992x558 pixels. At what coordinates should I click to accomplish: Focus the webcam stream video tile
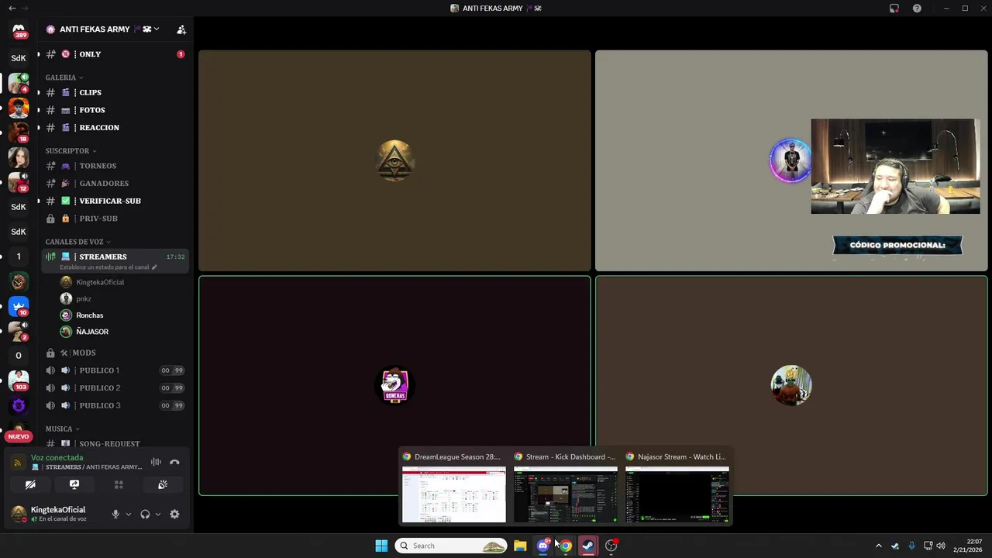[791, 160]
